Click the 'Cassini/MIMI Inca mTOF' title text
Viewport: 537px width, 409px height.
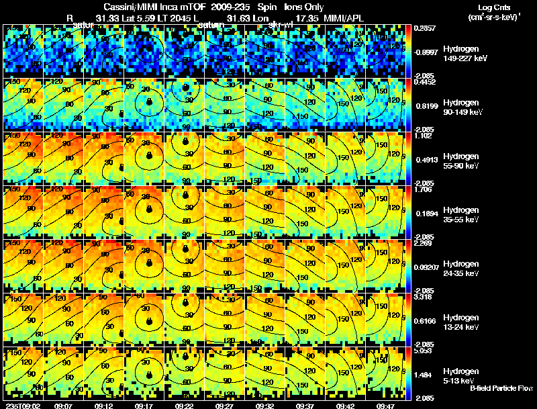155,7
